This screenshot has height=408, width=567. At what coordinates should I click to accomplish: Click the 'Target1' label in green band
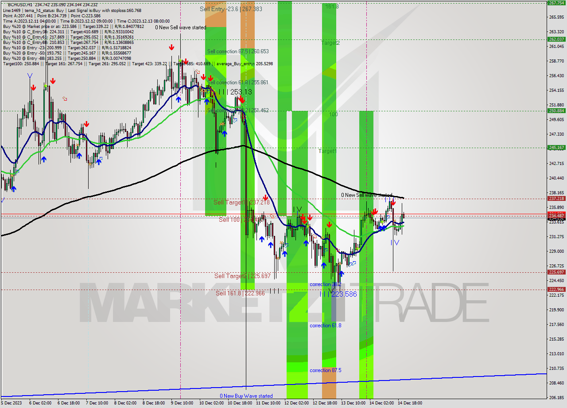328,151
